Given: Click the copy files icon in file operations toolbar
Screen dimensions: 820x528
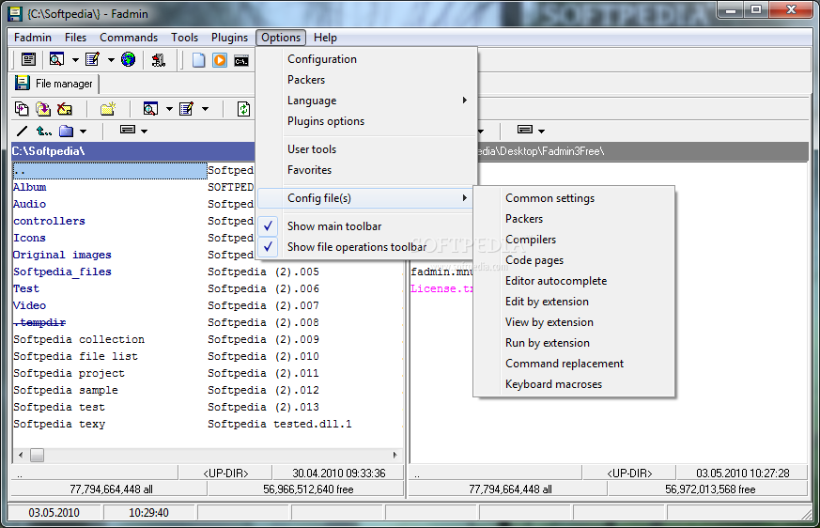Looking at the screenshot, I should coord(22,109).
